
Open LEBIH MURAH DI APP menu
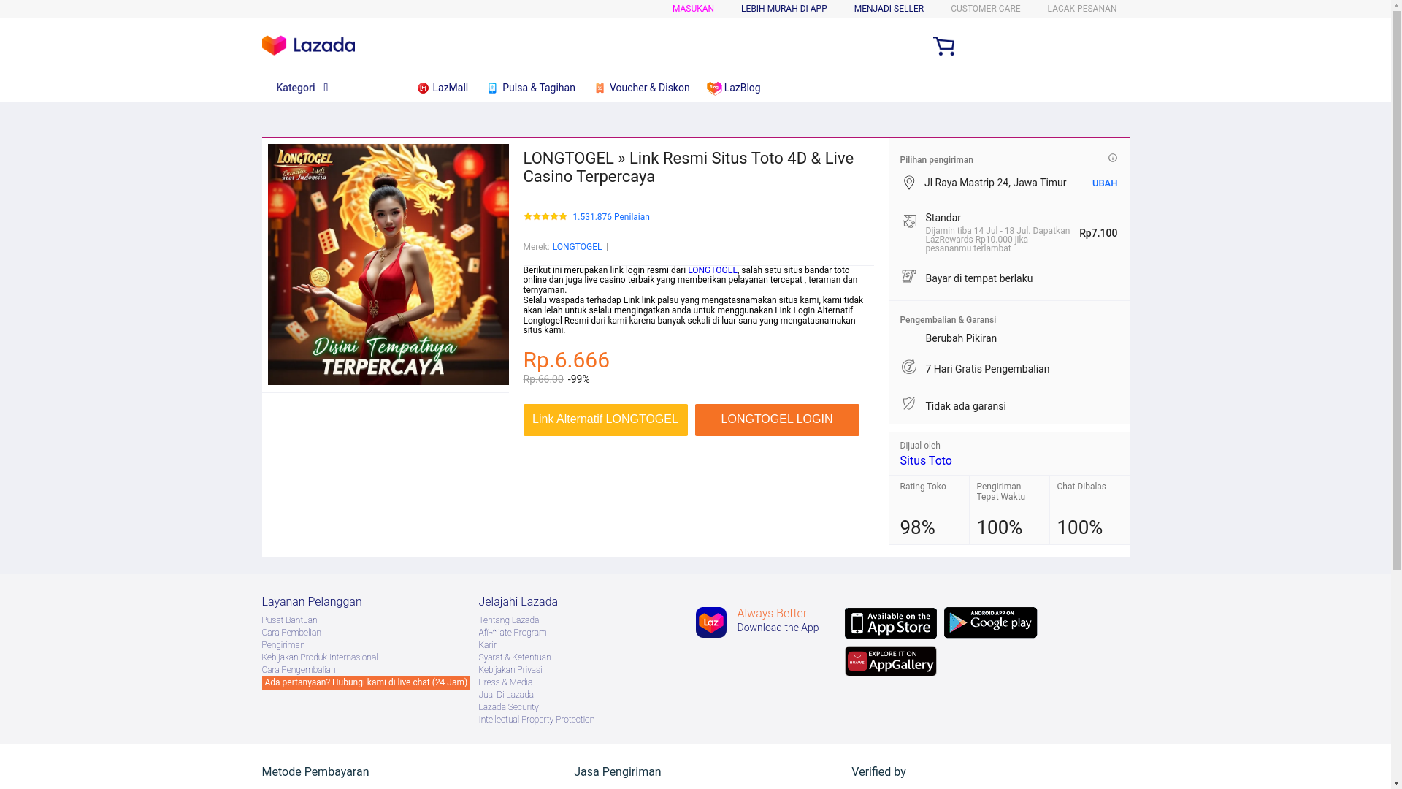pos(784,9)
